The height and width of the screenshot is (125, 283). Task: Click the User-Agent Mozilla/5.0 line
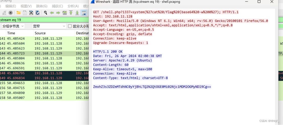click(180, 21)
